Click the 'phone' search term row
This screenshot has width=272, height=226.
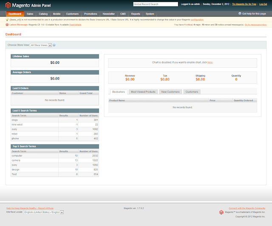[x=55, y=139]
